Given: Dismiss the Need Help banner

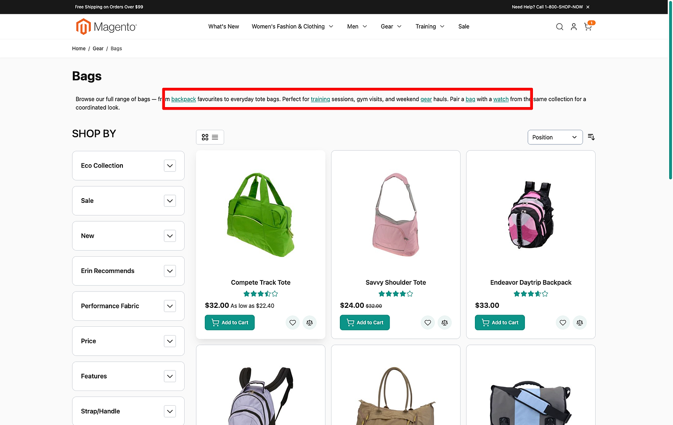Looking at the screenshot, I should pos(588,7).
